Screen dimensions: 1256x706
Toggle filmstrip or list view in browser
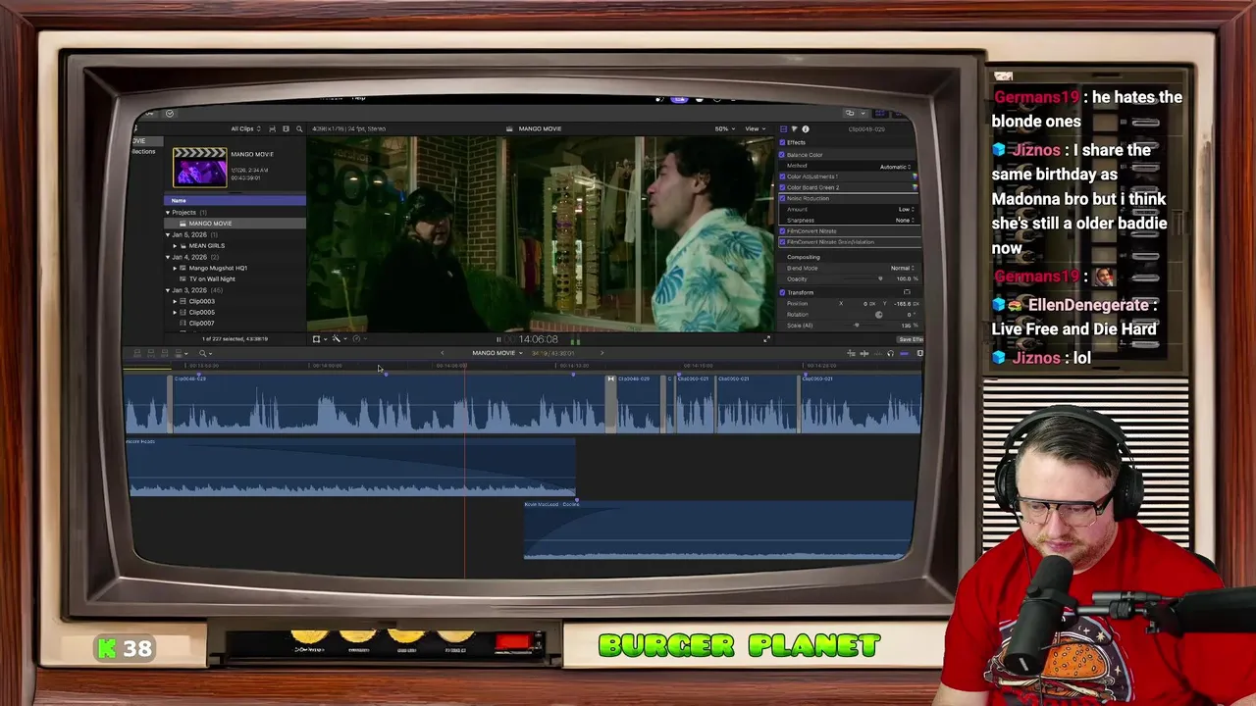pos(286,128)
